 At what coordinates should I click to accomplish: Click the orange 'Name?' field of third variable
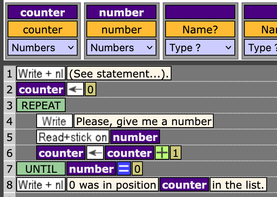(x=200, y=30)
